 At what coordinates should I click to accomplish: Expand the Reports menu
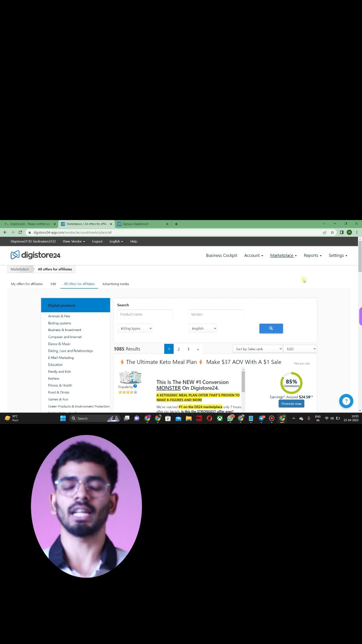point(312,256)
